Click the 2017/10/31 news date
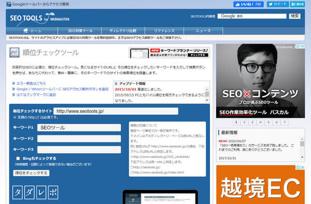Viewport: 311px width, 204px height. [x=228, y=158]
